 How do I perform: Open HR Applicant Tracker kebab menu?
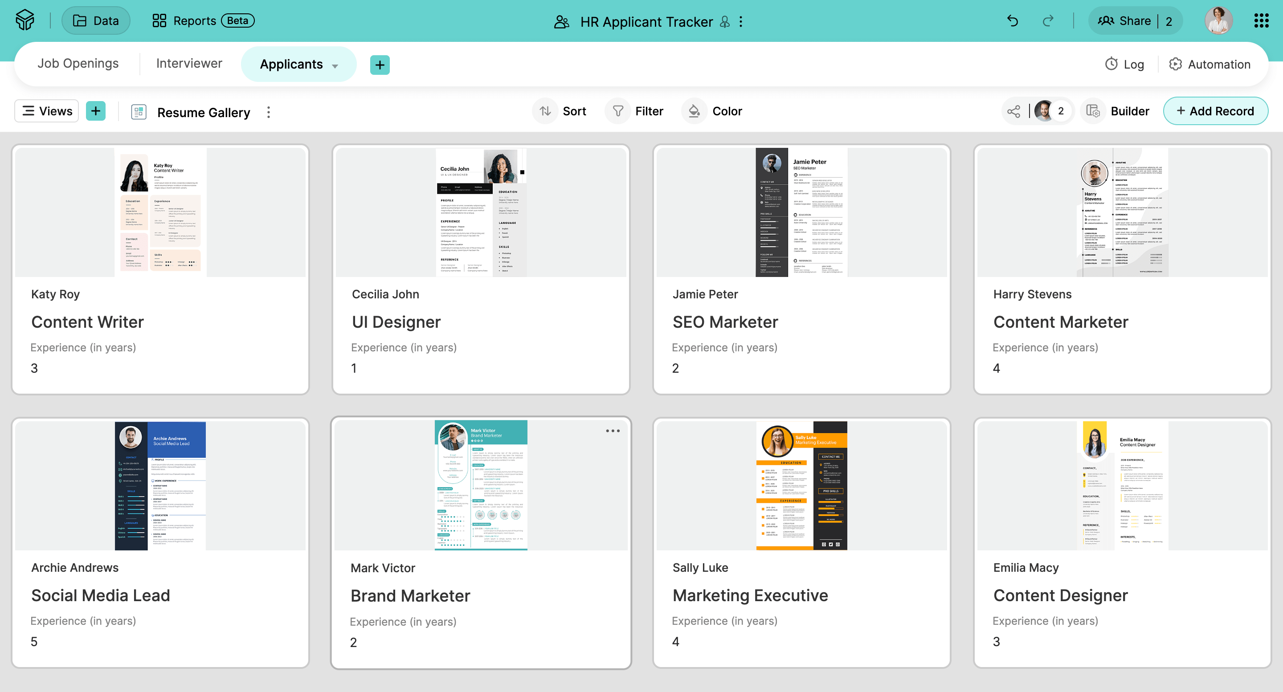(740, 21)
